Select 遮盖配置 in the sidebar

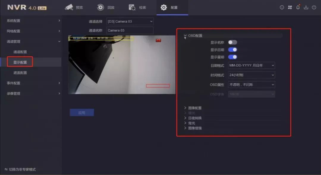pyautogui.click(x=21, y=72)
